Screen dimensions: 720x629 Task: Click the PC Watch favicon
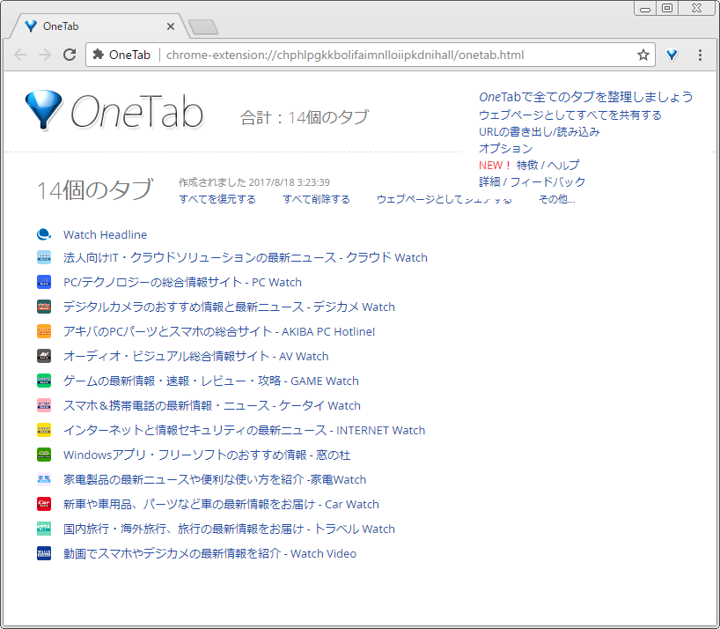click(x=44, y=282)
